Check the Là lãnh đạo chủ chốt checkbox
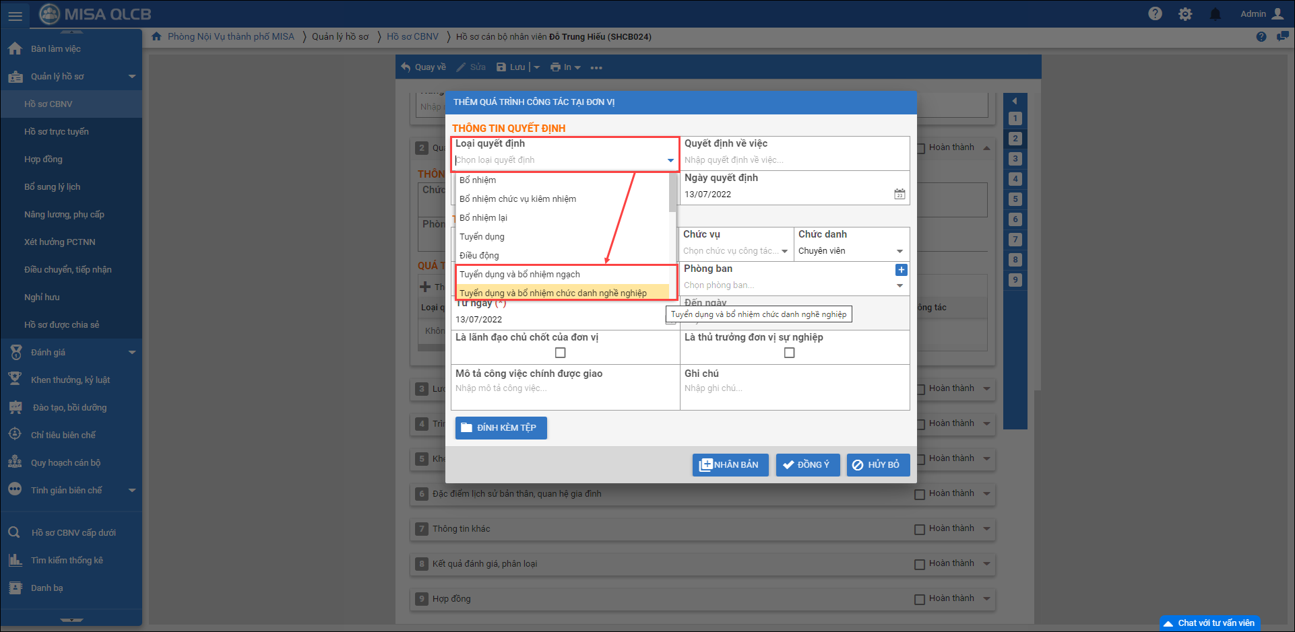This screenshot has height=632, width=1295. pyautogui.click(x=560, y=353)
